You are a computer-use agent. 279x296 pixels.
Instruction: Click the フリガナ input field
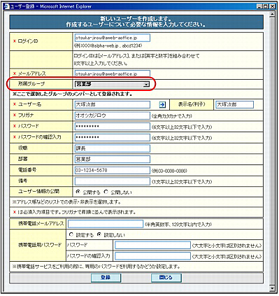[113, 115]
